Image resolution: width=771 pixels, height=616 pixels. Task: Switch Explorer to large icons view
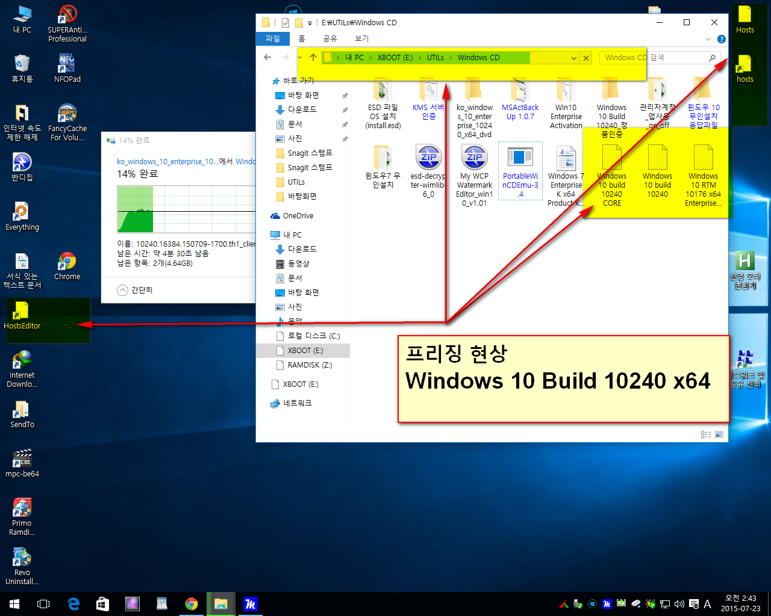(x=719, y=434)
